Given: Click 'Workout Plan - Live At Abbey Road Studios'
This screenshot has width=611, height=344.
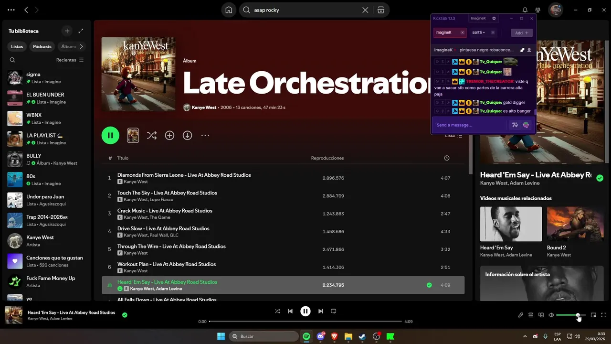Looking at the screenshot, I should 167,264.
